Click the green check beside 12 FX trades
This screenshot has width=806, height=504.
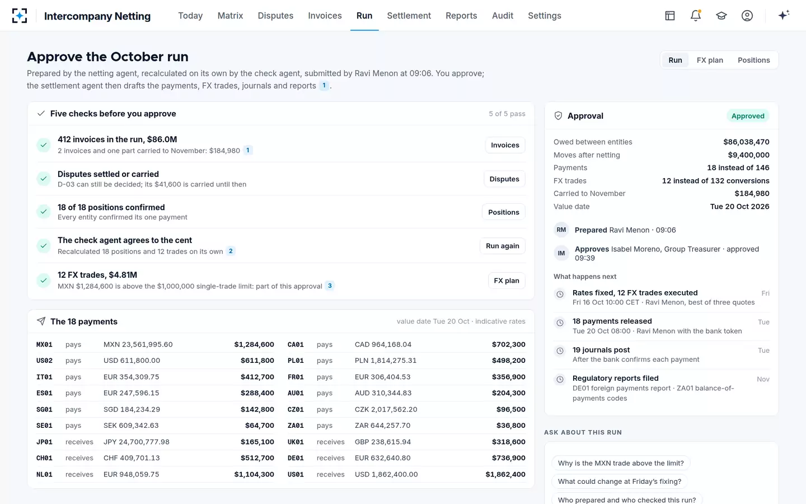pos(44,280)
